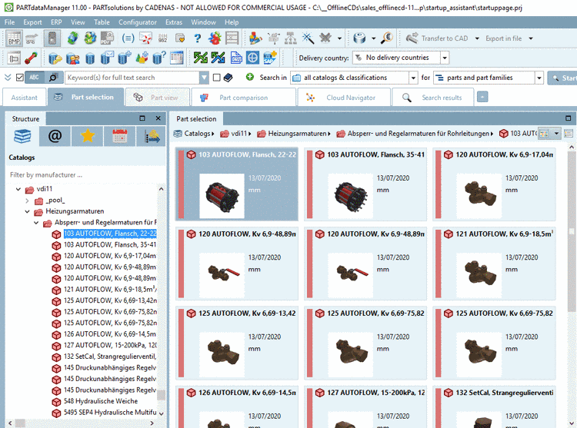The image size is (577, 428).
Task: Click the plus button to add a tab
Action: pos(482,97)
